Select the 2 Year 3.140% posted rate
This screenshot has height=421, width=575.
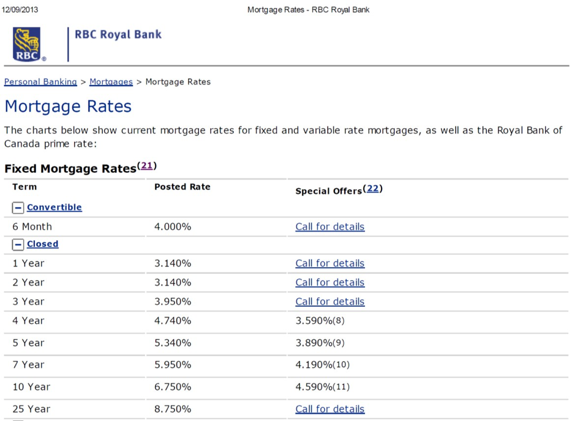tap(173, 282)
